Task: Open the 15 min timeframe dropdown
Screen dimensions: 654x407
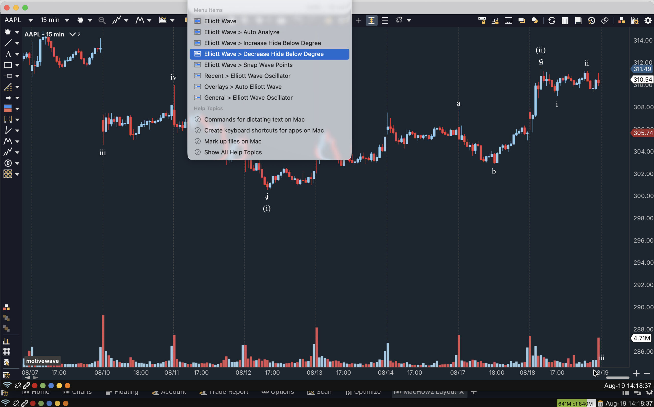Action: pos(67,20)
